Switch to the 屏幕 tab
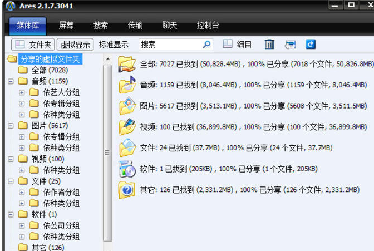This screenshot has height=251, width=374. tap(66, 25)
